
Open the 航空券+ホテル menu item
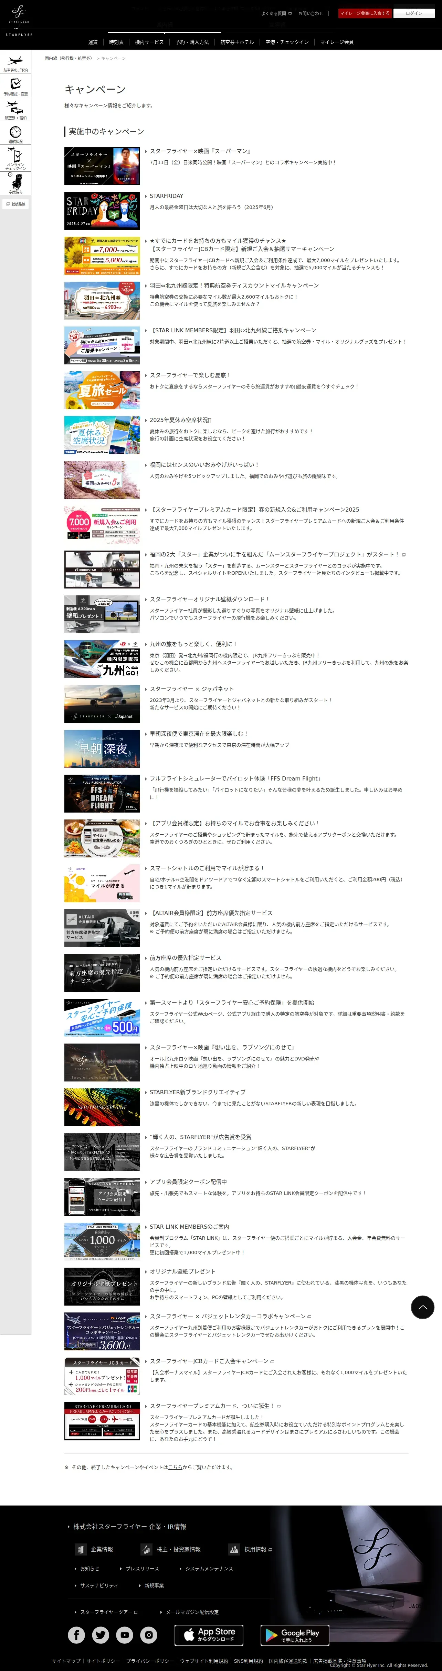[x=237, y=42]
